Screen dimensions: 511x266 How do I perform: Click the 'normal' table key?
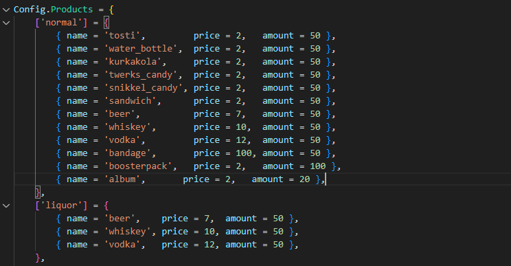click(61, 23)
